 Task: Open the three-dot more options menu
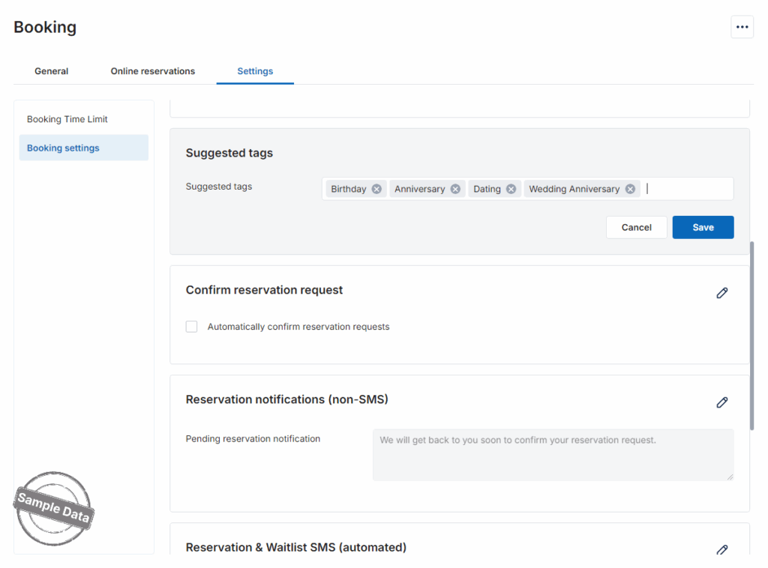pyautogui.click(x=742, y=27)
